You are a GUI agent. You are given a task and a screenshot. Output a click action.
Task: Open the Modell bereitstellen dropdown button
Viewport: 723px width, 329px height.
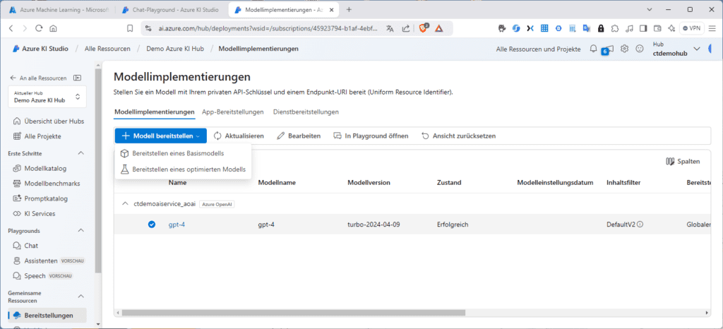[x=160, y=136]
